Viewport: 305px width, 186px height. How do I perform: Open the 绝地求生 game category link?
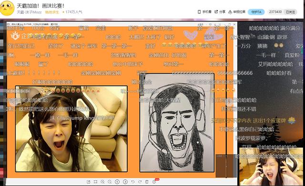(52, 12)
